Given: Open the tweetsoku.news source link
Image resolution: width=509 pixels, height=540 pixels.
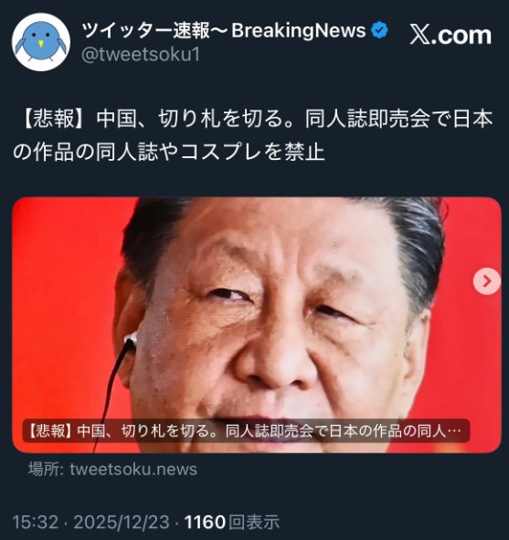Looking at the screenshot, I should pos(133,470).
